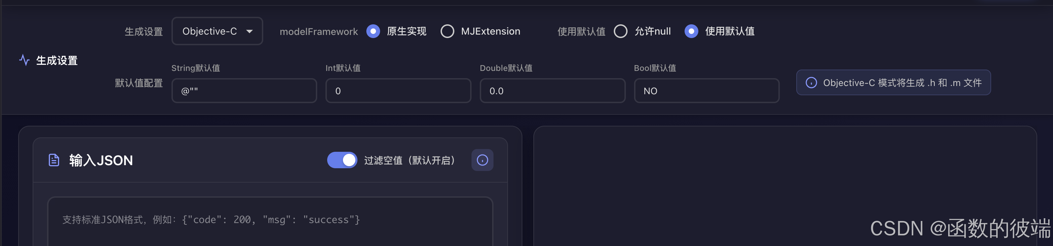Select the 允许null radio button
The width and height of the screenshot is (1053, 246).
point(621,31)
